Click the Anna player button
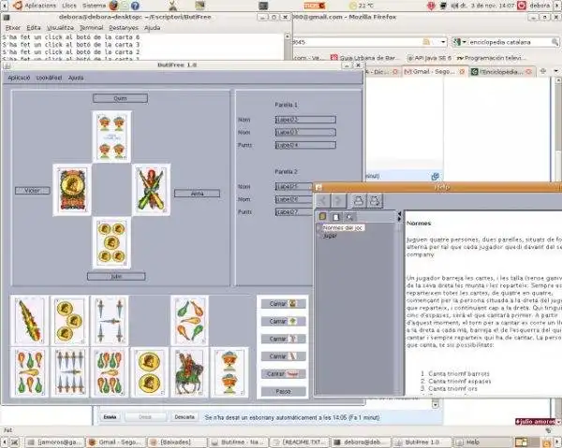The width and height of the screenshot is (562, 448). (197, 194)
